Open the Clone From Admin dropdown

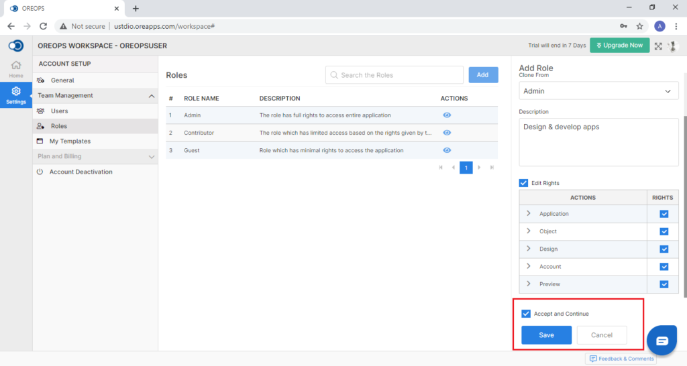pos(598,91)
